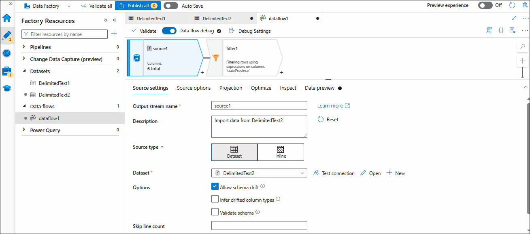Screen dimensions: 530x234
Task: Open the data flow script icon
Action: point(489,30)
